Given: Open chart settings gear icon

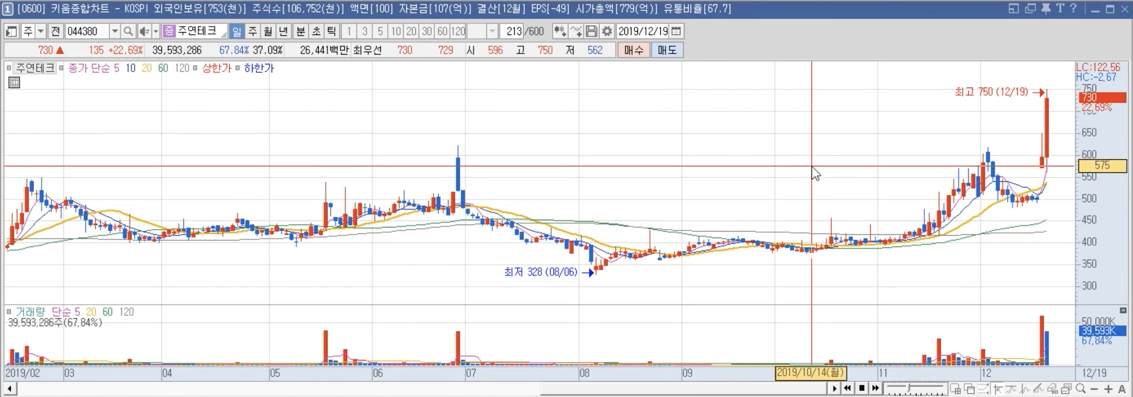Looking at the screenshot, I should click(607, 31).
